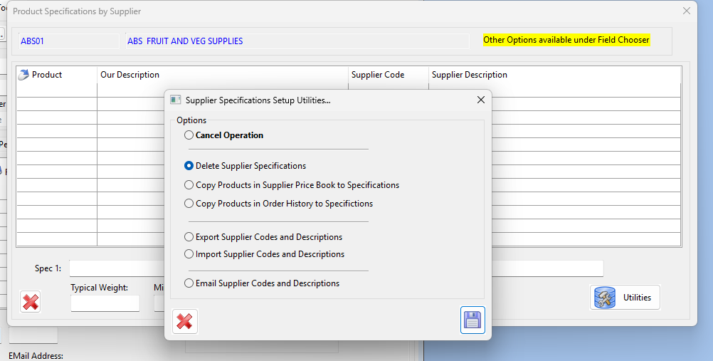Select the Cancel Operation radio option
Image resolution: width=713 pixels, height=361 pixels.
tap(189, 135)
